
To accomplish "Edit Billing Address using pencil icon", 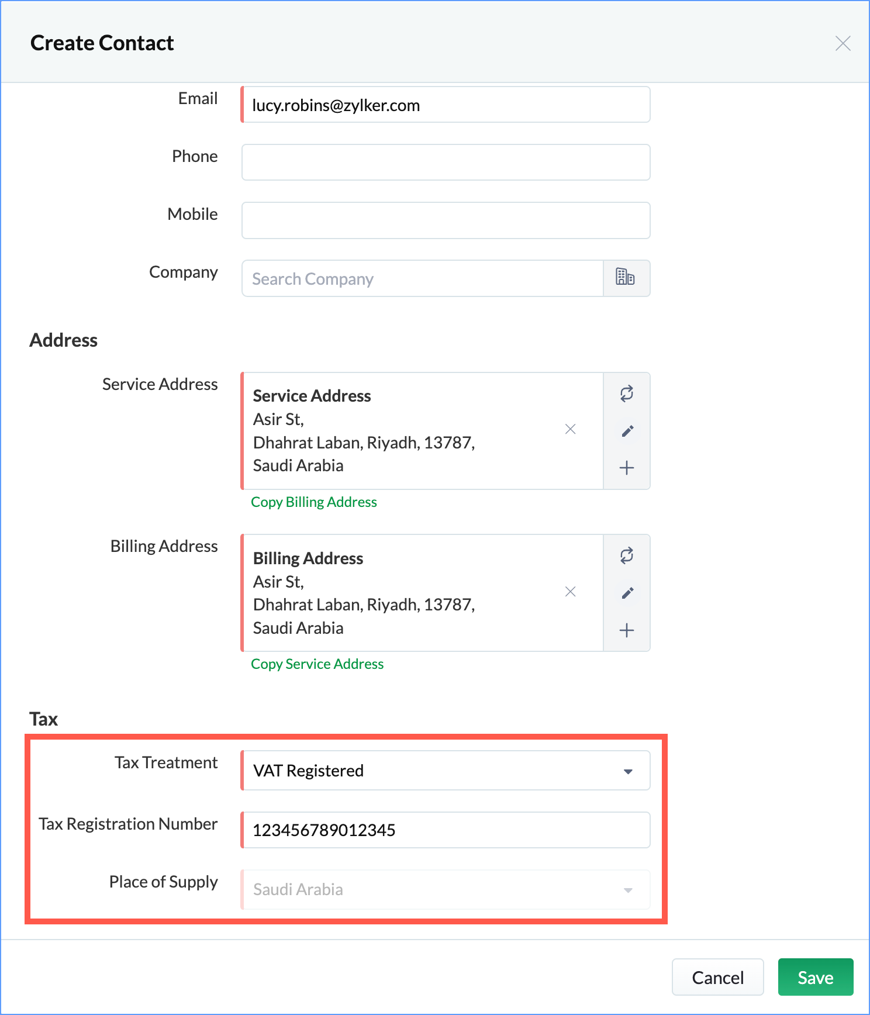I will pos(627,593).
